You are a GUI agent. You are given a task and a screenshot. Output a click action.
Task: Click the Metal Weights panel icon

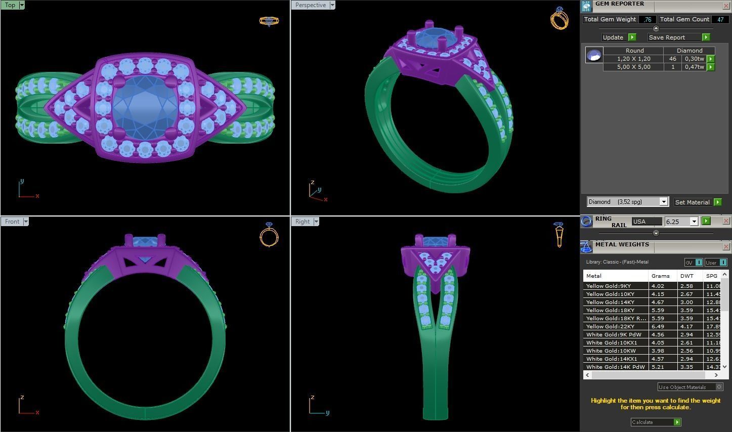586,247
